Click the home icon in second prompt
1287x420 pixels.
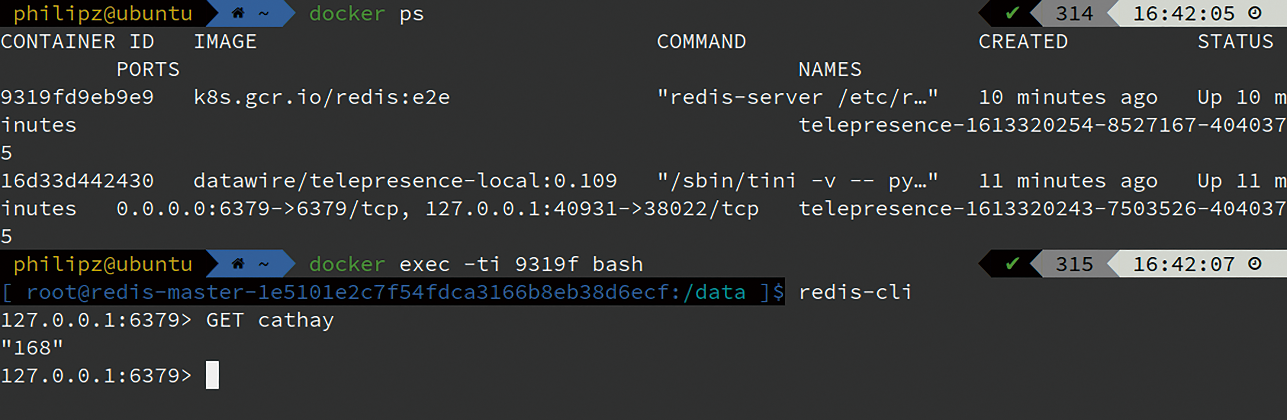tap(238, 264)
